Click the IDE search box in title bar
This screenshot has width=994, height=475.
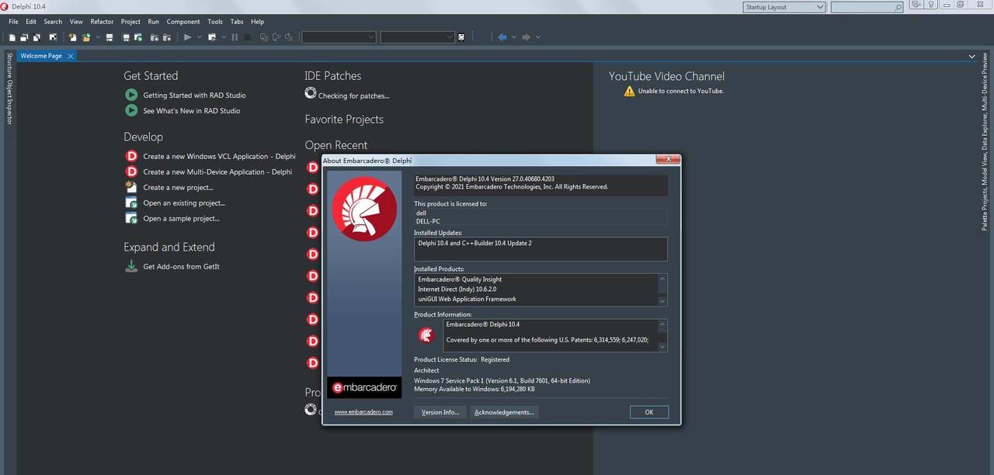(x=864, y=7)
